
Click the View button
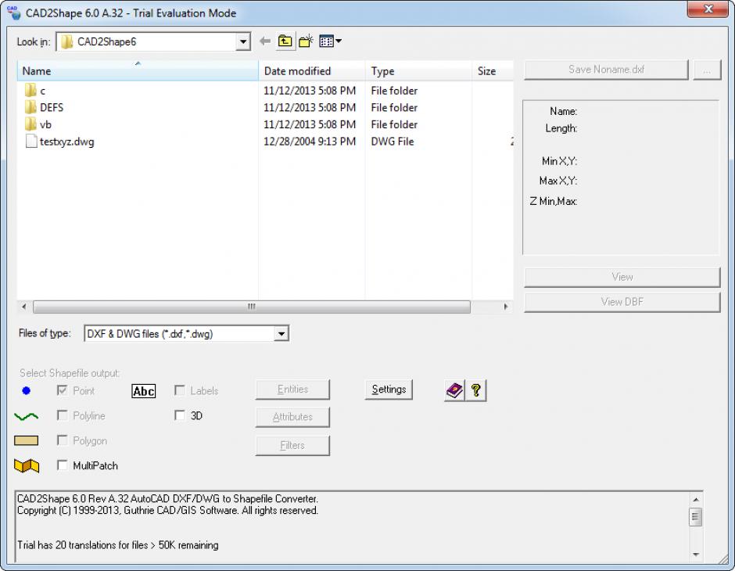point(622,277)
